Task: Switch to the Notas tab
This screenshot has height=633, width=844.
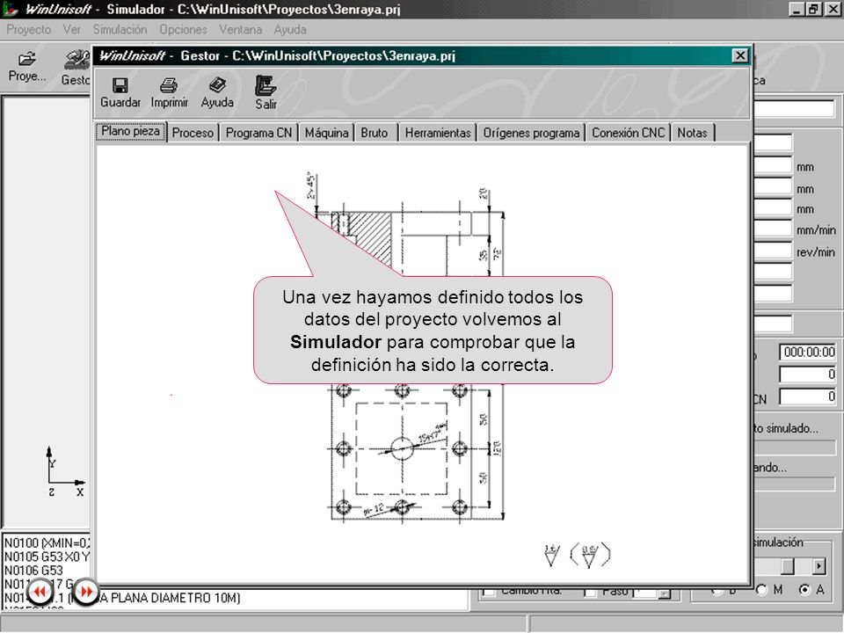Action: click(692, 133)
